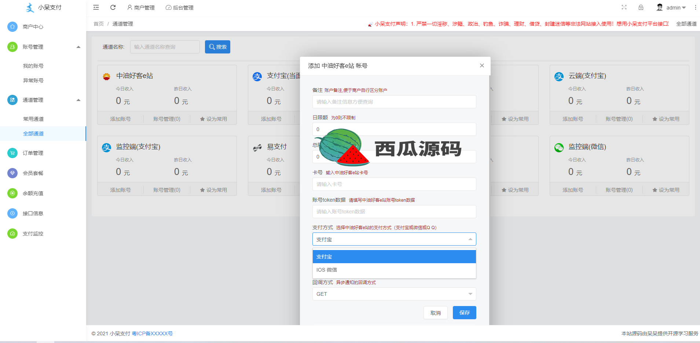Open 账号管理(0) on 监控端(支付宝) card

(167, 190)
